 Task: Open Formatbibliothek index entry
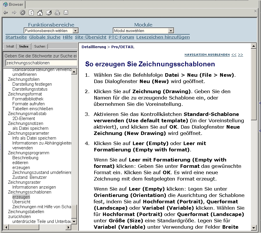(28, 99)
